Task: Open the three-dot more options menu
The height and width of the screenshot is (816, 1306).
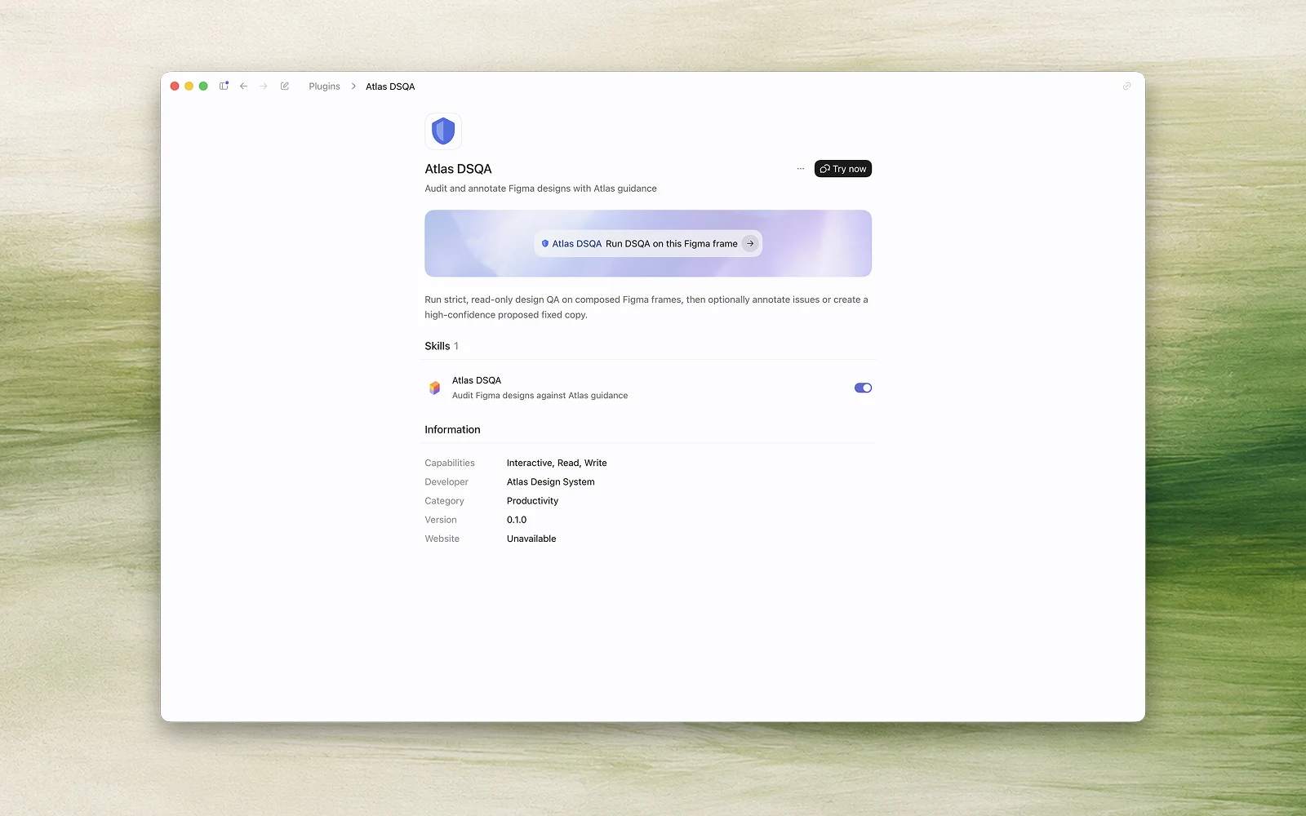Action: pyautogui.click(x=801, y=169)
